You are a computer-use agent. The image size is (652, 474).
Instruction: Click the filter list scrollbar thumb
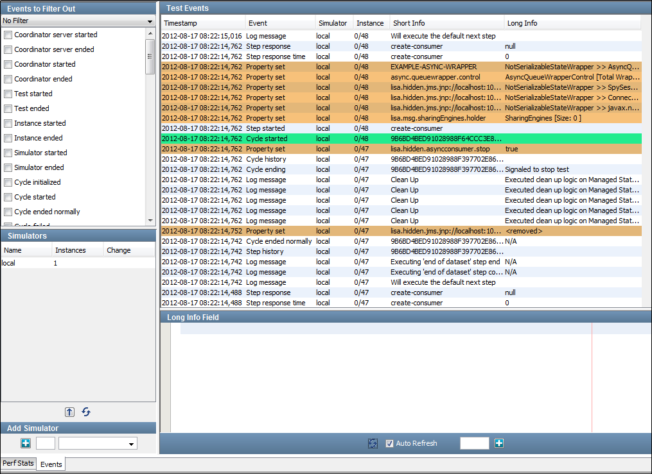pos(150,56)
